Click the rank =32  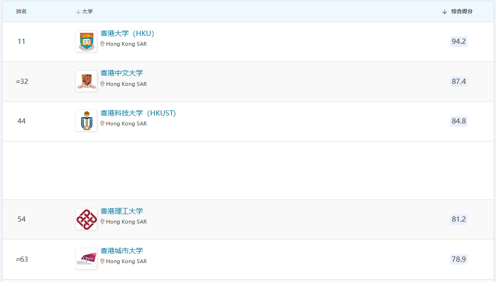tap(22, 82)
